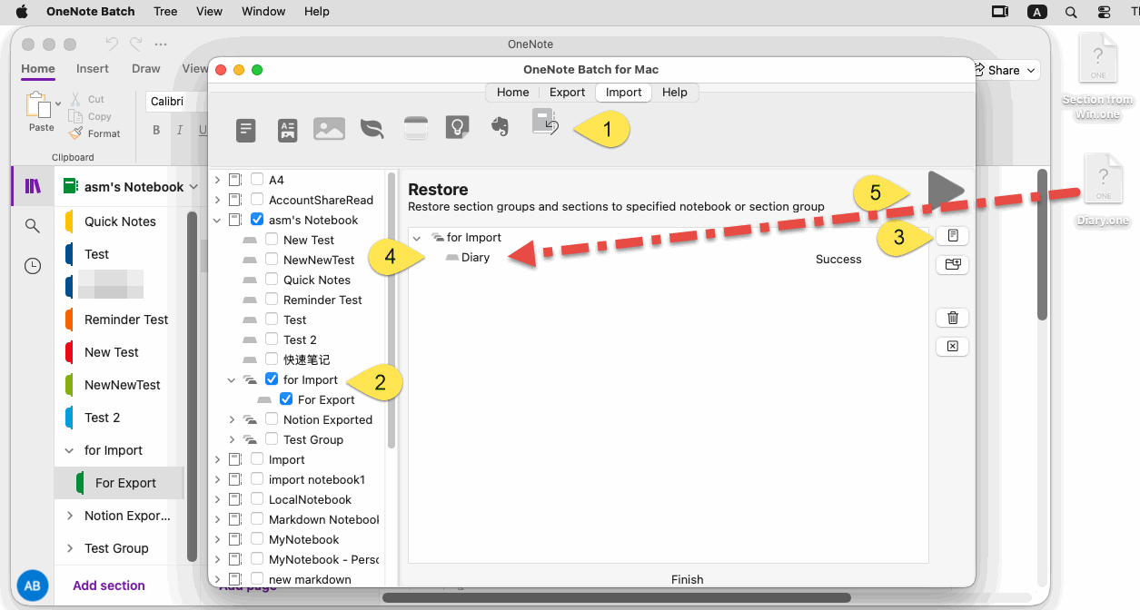Collapse the for Import group in Restore list
The image size is (1140, 610).
417,238
